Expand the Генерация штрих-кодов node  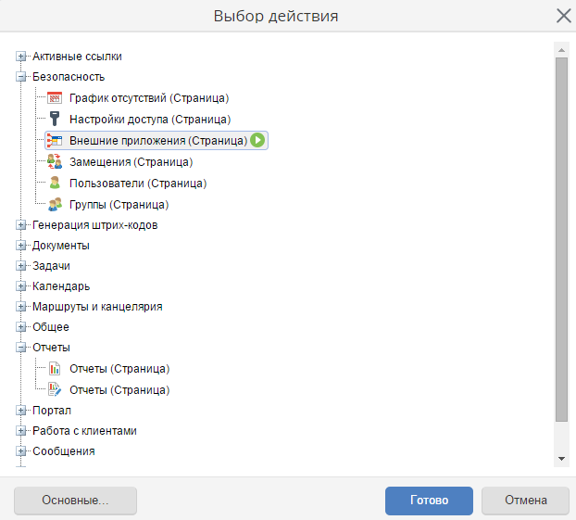pos(21,225)
